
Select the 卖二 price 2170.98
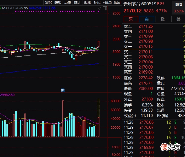click(146, 41)
